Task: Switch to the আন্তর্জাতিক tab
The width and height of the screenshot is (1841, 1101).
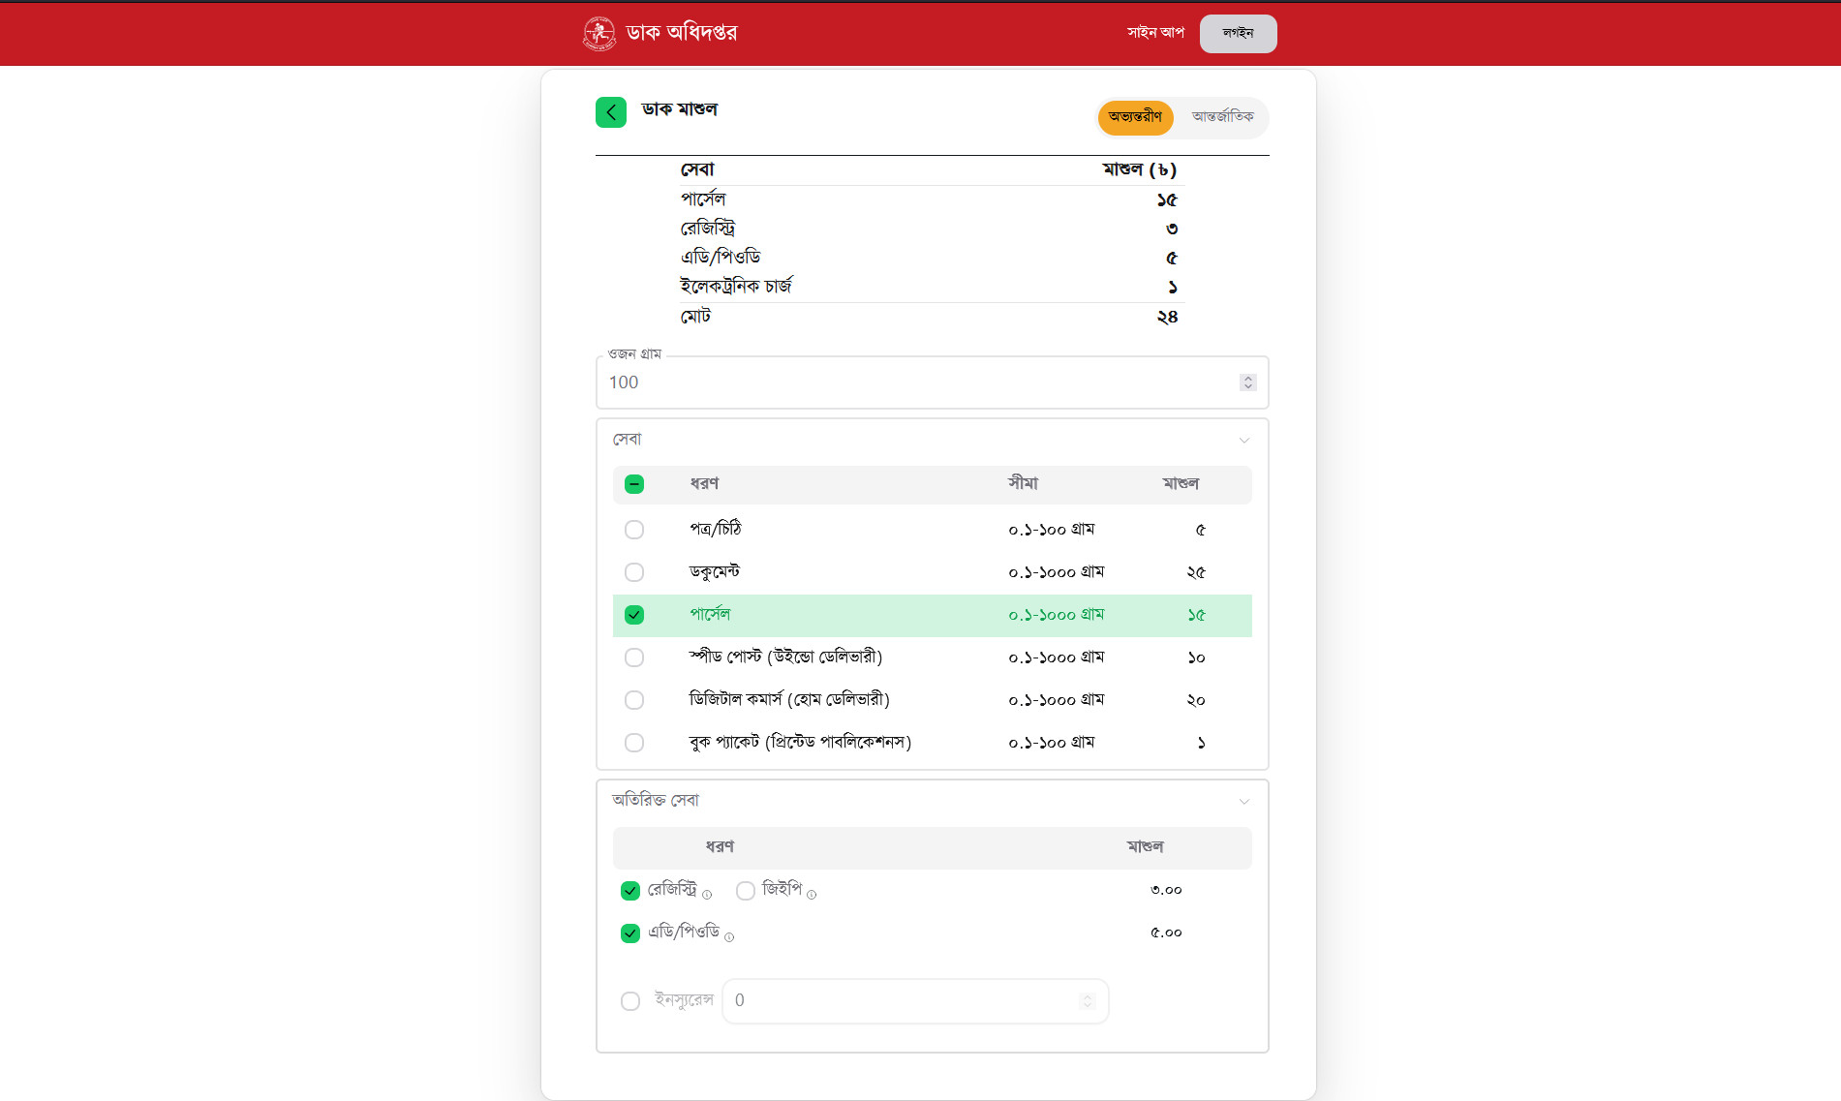Action: pyautogui.click(x=1222, y=117)
